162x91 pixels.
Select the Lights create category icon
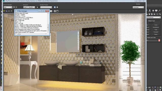coord(149,14)
